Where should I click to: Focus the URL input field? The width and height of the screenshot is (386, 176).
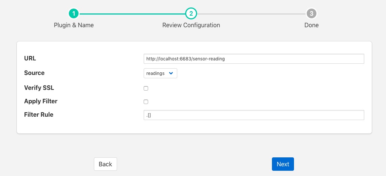(x=254, y=59)
